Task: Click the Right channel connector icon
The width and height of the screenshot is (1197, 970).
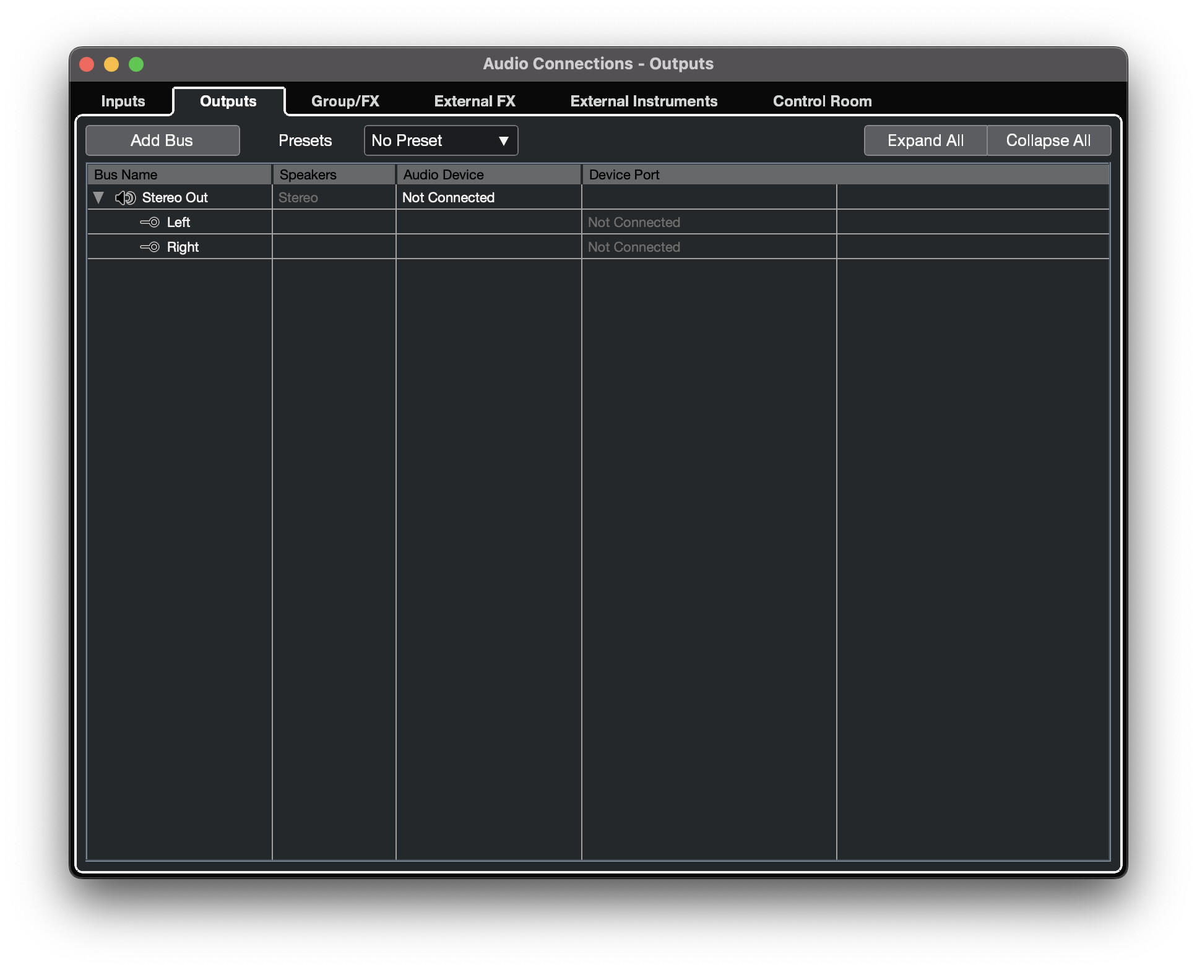Action: [150, 247]
